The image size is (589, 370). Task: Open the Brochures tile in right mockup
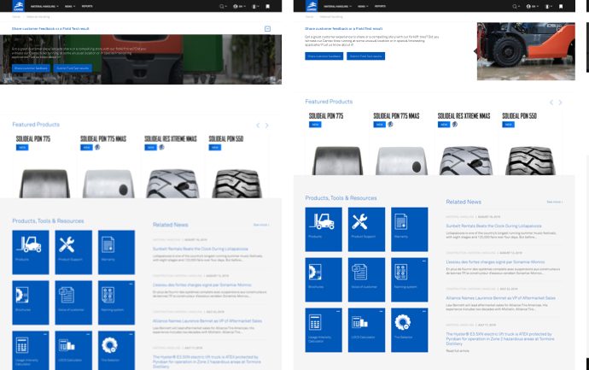point(324,279)
